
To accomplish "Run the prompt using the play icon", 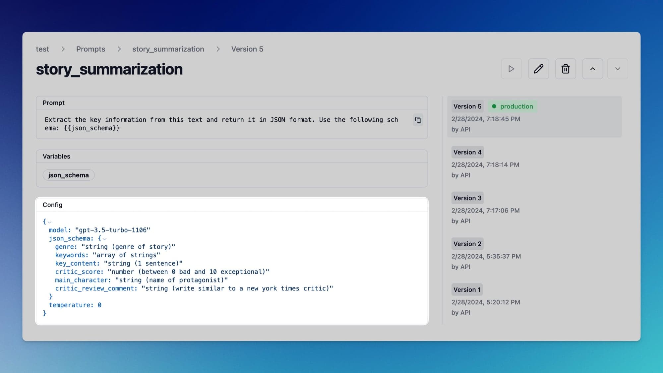I will [512, 69].
